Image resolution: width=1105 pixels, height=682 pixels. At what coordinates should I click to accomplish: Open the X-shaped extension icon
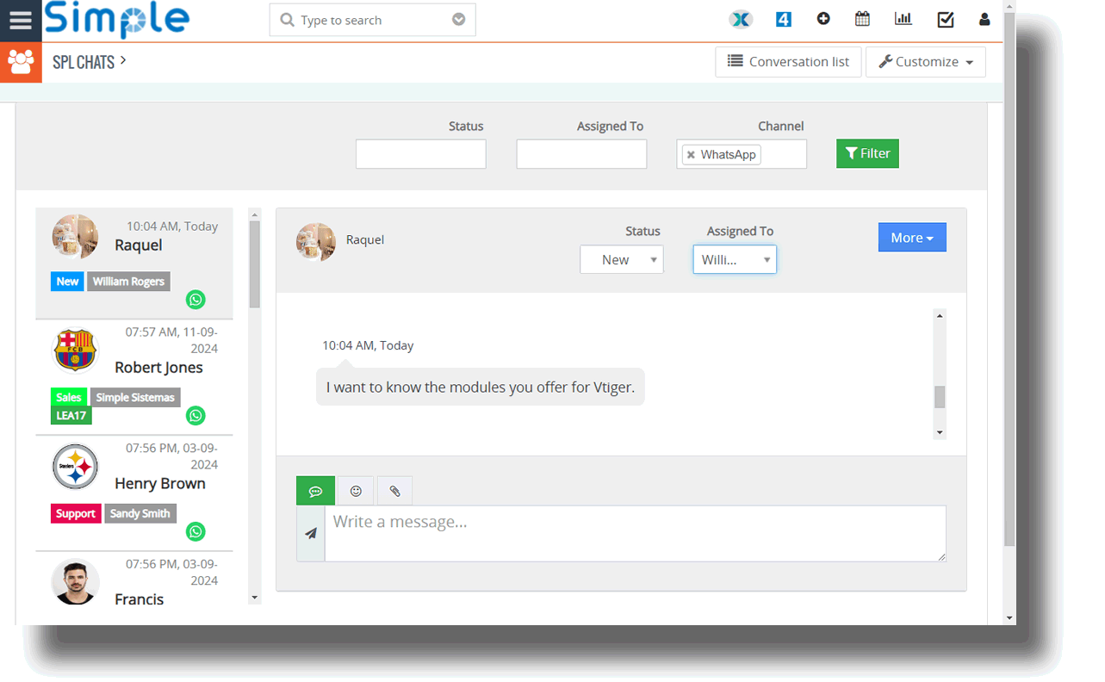coord(741,19)
